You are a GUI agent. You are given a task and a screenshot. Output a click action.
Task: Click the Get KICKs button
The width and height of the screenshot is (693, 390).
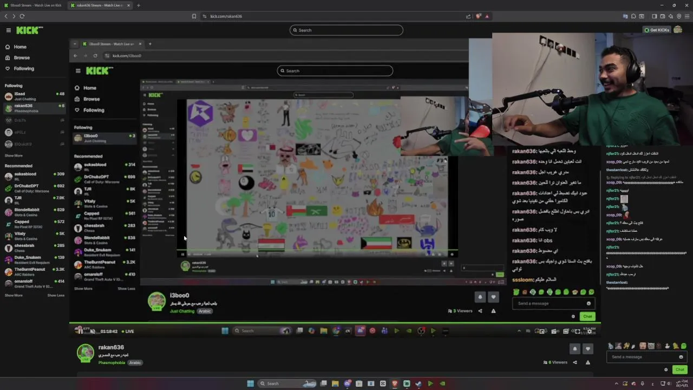pos(657,30)
